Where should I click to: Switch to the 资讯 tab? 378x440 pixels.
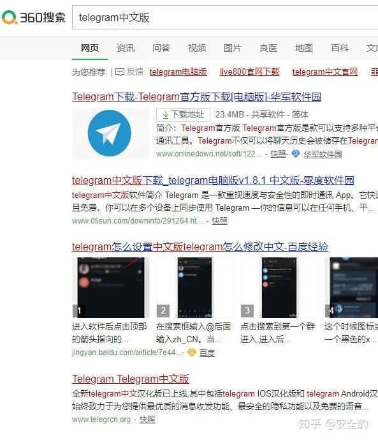click(x=126, y=48)
